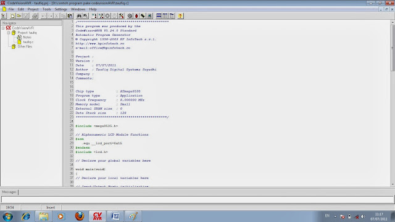395x222 pixels.
Task: Tile windows horizontally using toolbar icon
Action: 159,16
